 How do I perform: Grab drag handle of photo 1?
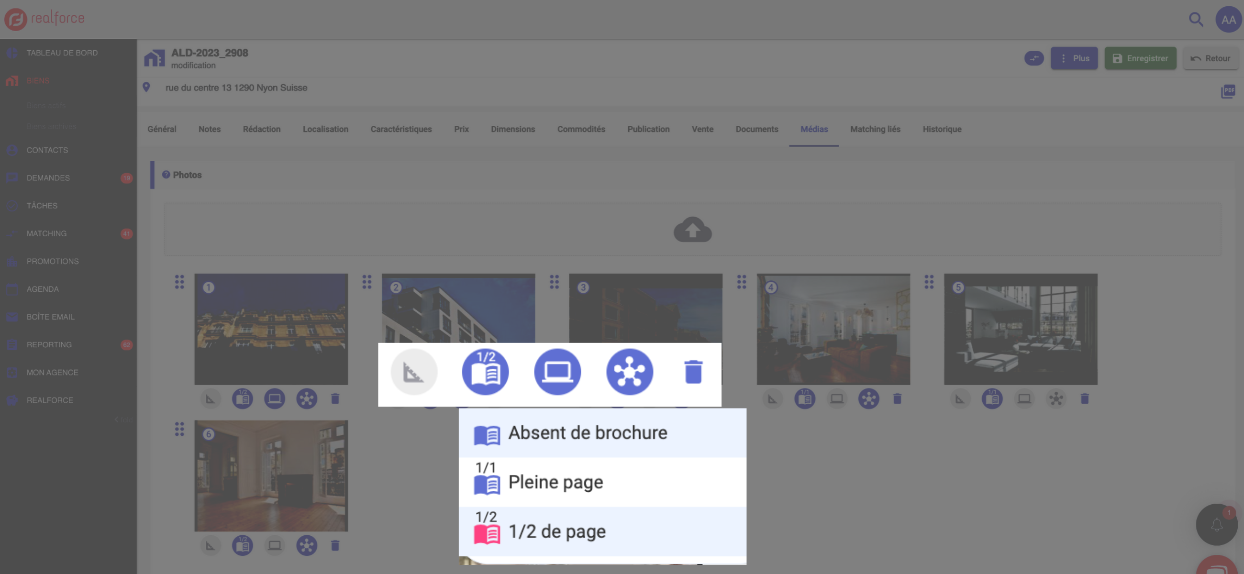click(179, 282)
